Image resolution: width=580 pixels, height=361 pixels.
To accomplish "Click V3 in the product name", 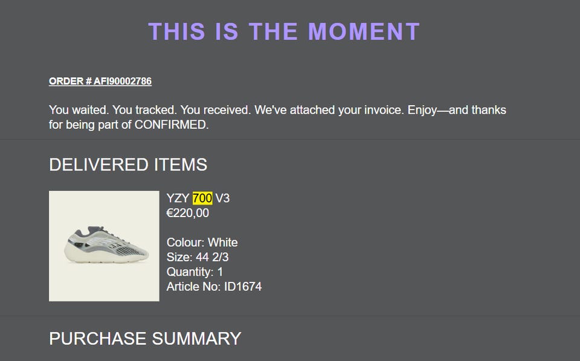I will coord(222,198).
